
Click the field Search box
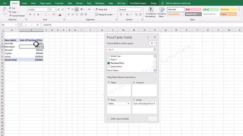coord(130,49)
